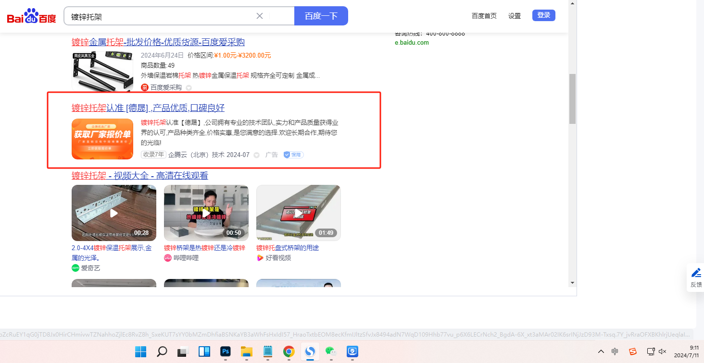Expand dropdown beside 百度爱采购 source
Screen dimensions: 704x363
(189, 88)
